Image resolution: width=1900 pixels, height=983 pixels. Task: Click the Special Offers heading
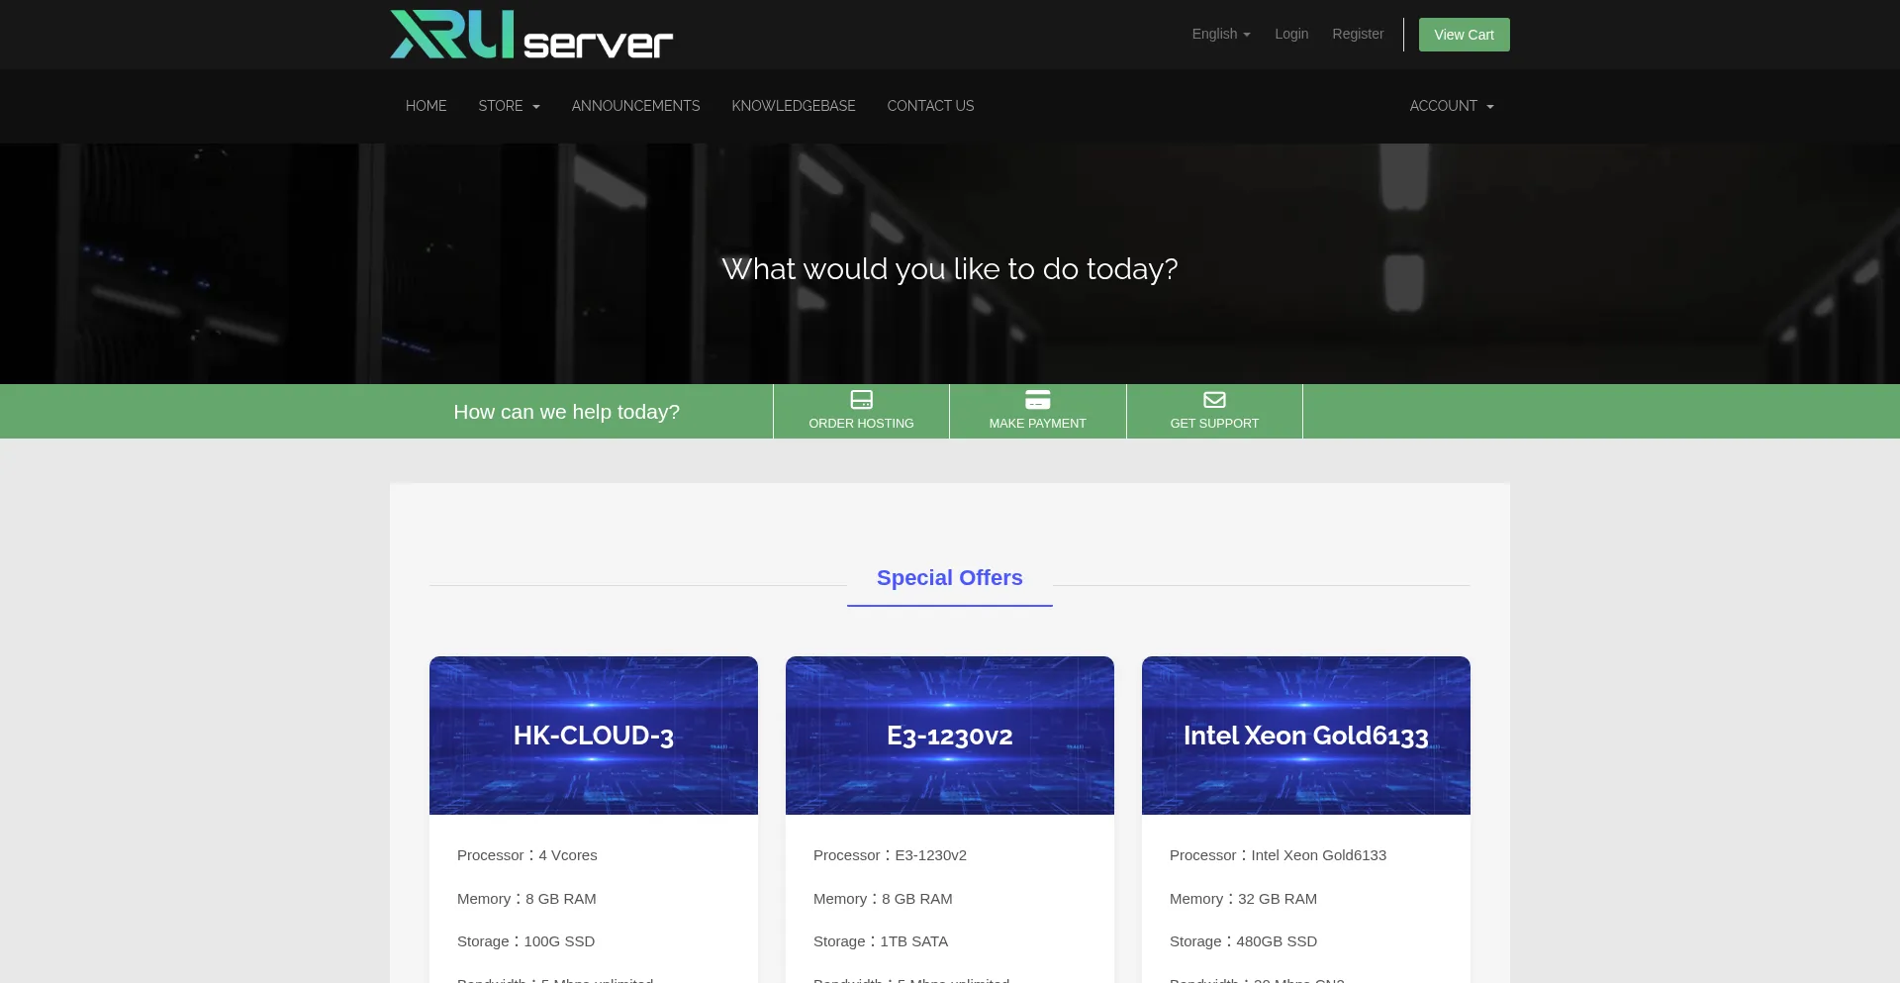950,578
